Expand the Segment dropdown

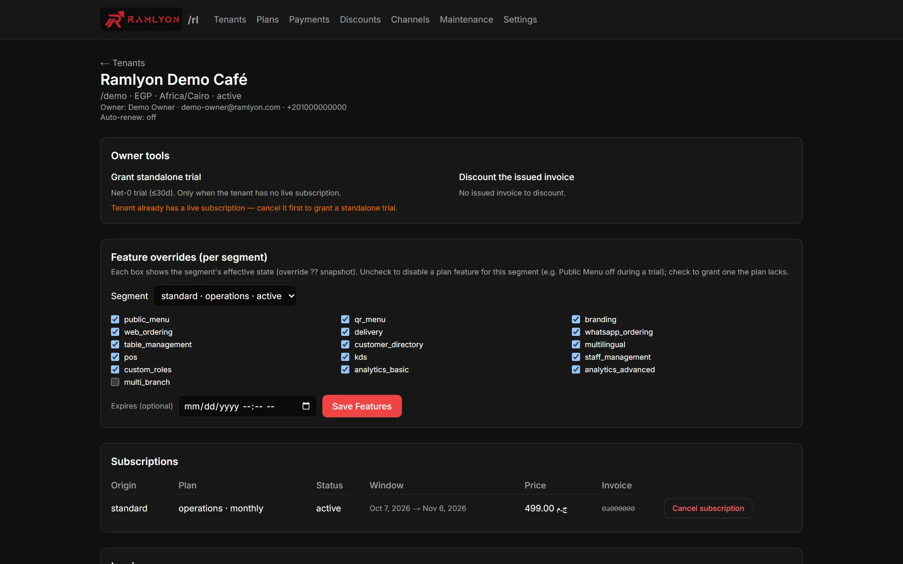(x=225, y=296)
